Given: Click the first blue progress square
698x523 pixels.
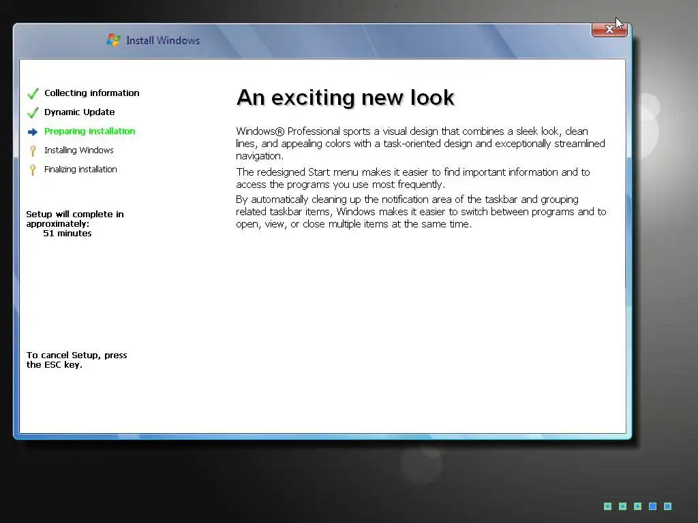Looking at the screenshot, I should (652, 506).
